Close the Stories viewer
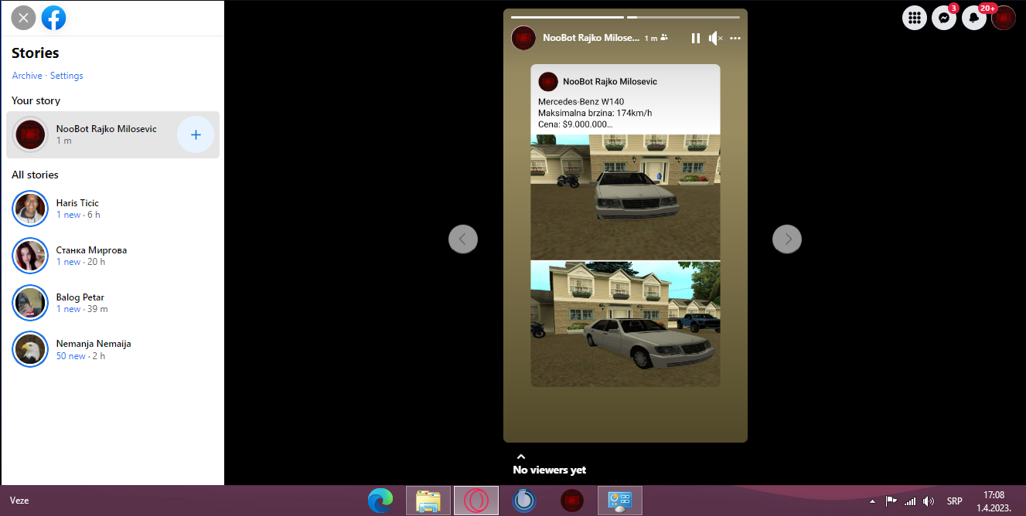1026x516 pixels. click(24, 18)
